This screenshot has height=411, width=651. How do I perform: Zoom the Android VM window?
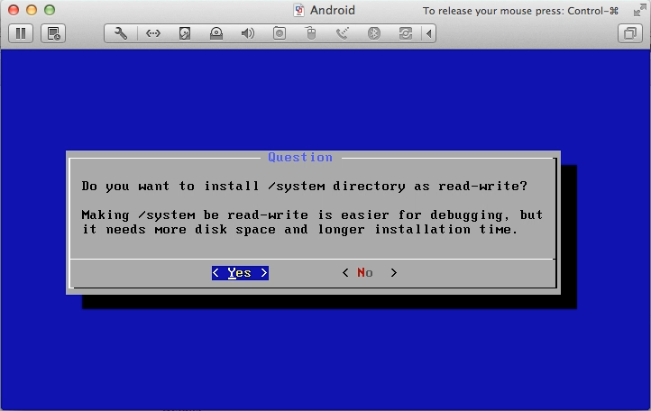[x=50, y=10]
